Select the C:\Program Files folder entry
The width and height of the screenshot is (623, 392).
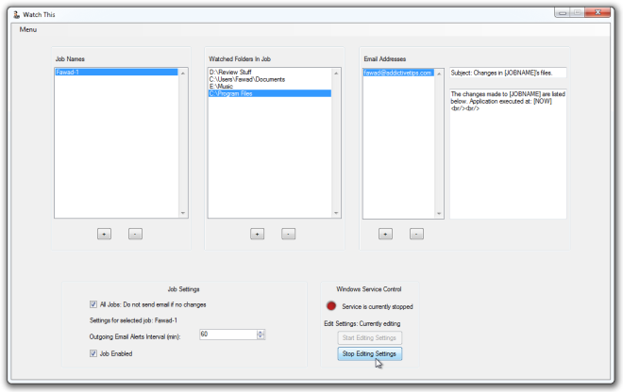269,93
